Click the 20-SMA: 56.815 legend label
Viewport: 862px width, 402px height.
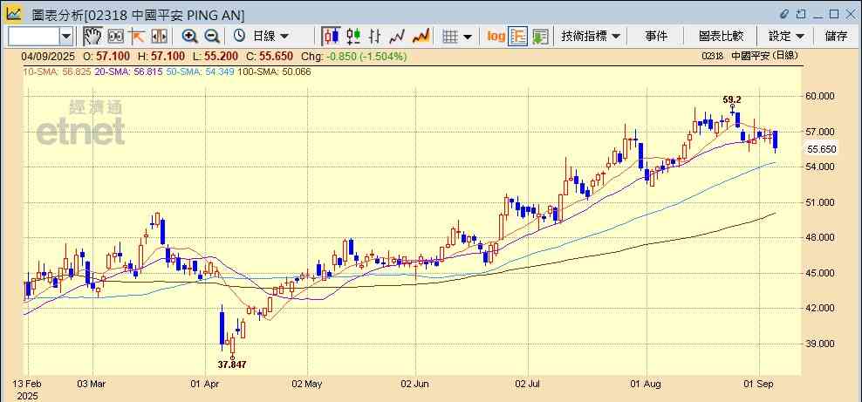click(127, 72)
